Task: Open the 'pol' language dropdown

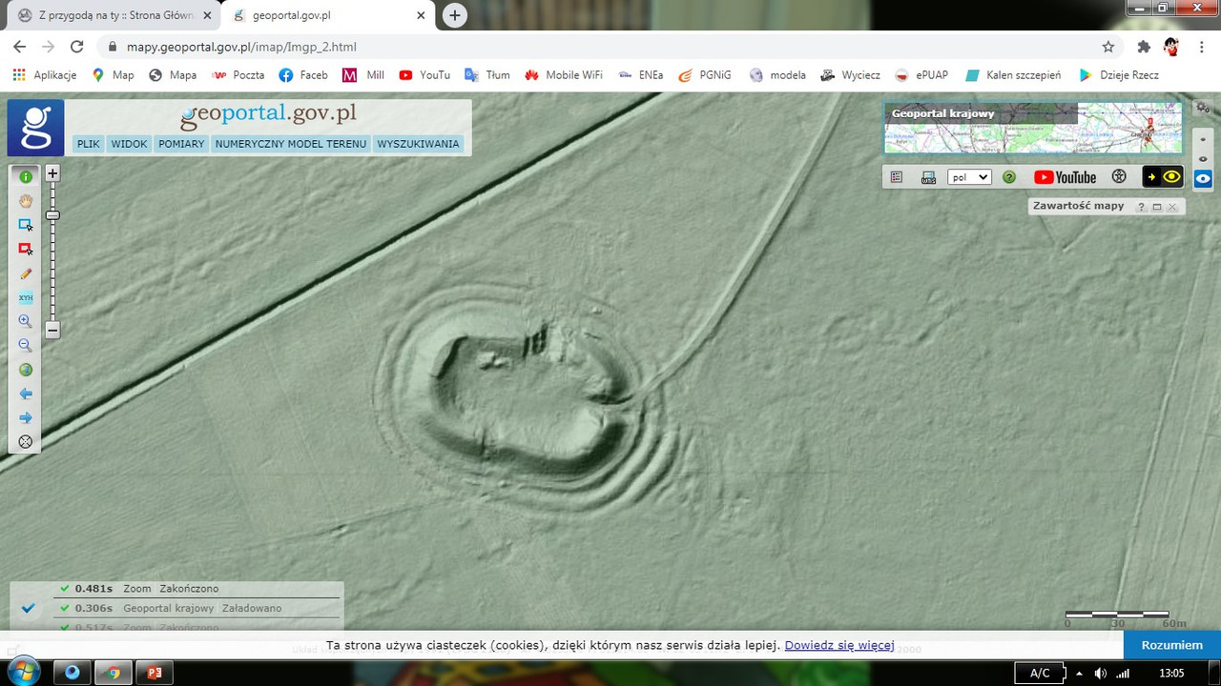Action: [x=969, y=177]
